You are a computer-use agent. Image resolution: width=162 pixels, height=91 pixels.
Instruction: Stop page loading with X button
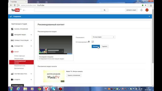19,5
